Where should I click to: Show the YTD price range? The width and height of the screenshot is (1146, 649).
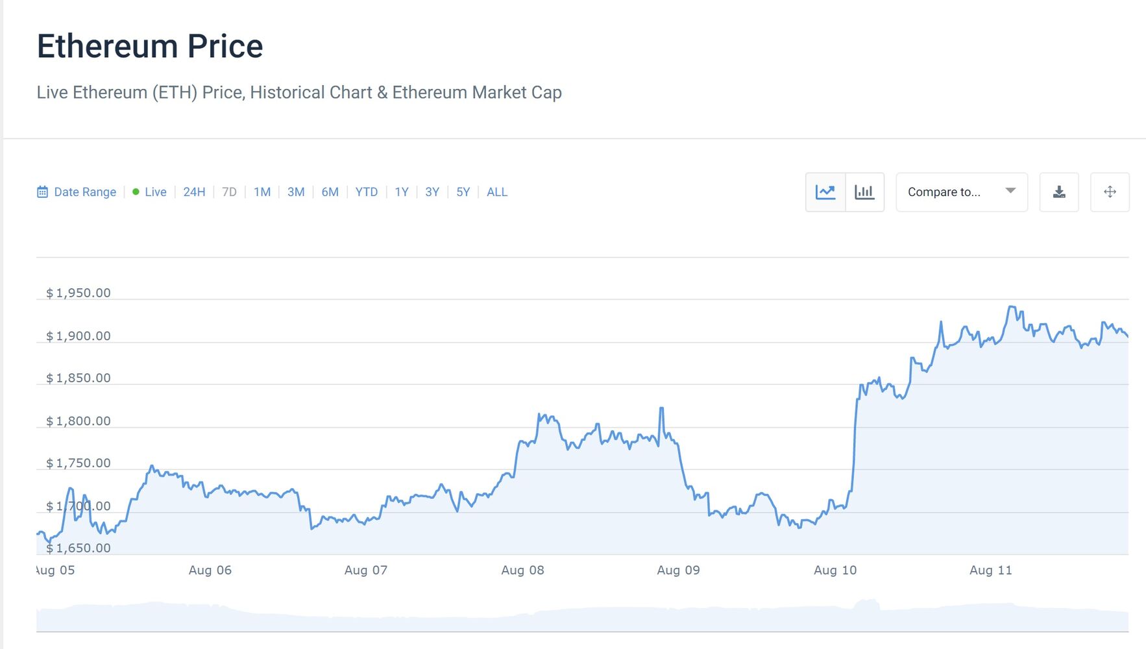click(366, 192)
